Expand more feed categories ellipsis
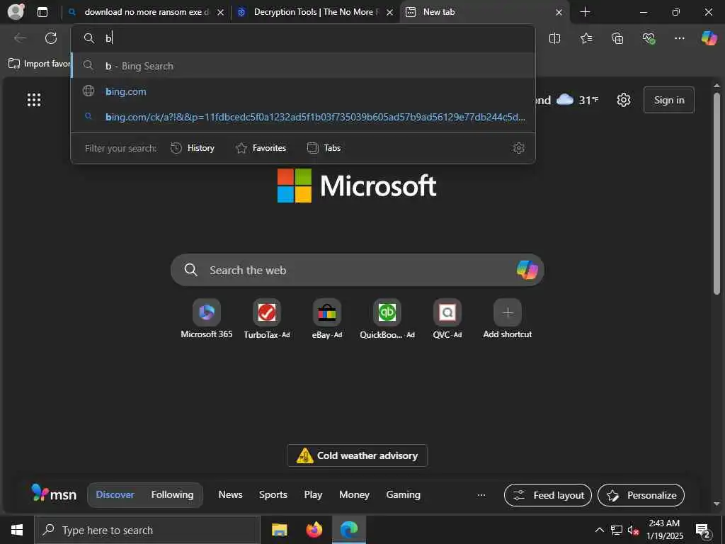The image size is (725, 544). (x=481, y=495)
